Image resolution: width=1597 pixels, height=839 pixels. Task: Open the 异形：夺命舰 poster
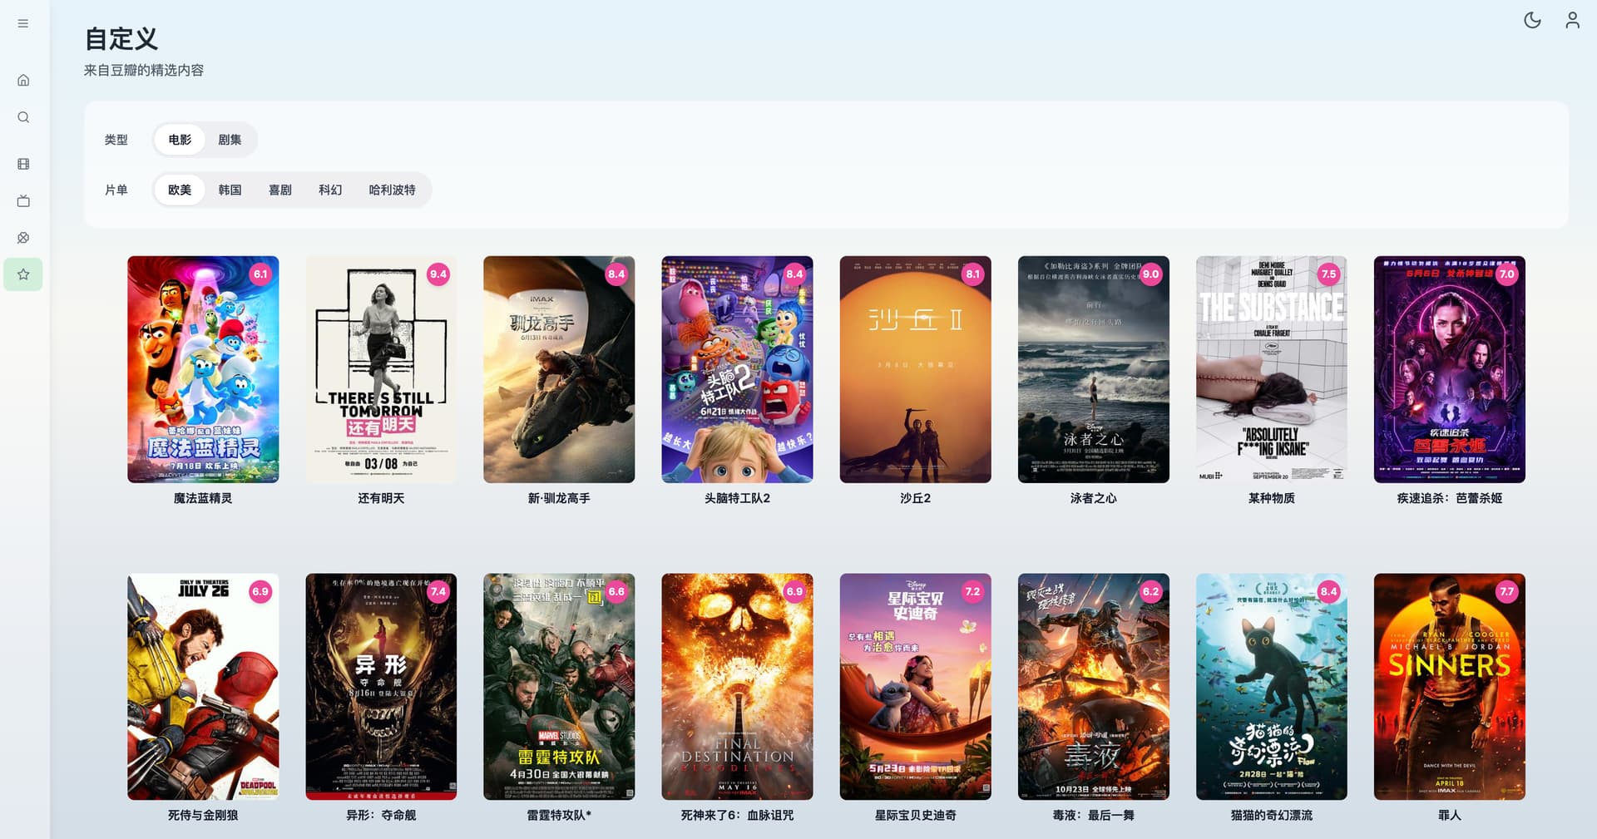(x=381, y=687)
